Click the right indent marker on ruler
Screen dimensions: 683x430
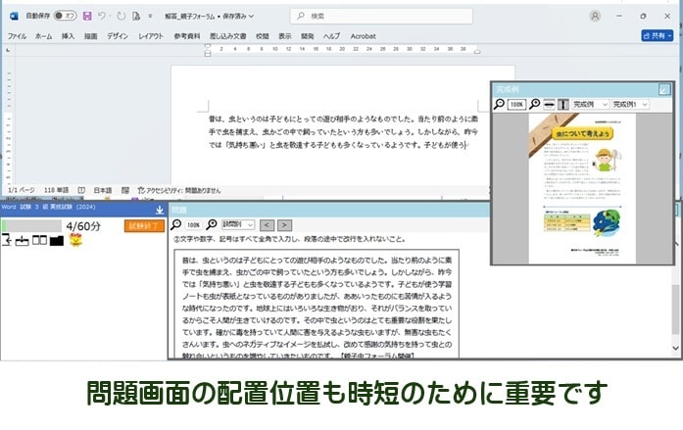coord(477,52)
